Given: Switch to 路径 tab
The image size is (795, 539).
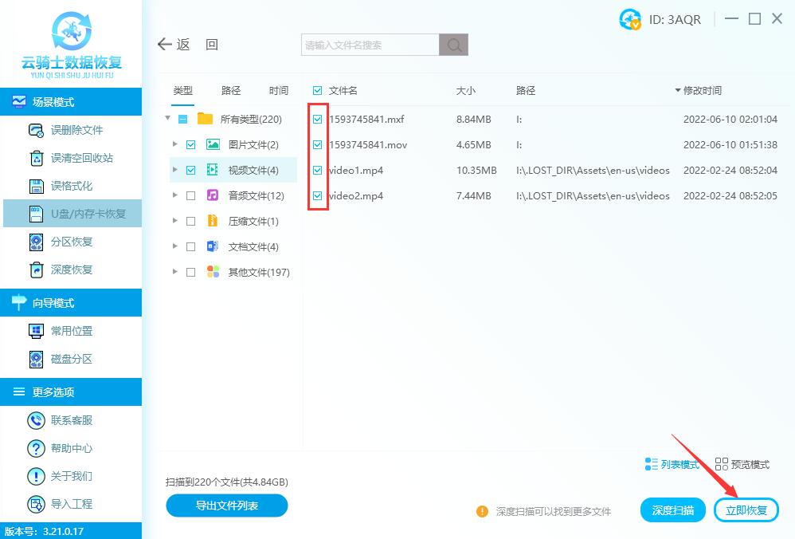Looking at the screenshot, I should [x=231, y=90].
